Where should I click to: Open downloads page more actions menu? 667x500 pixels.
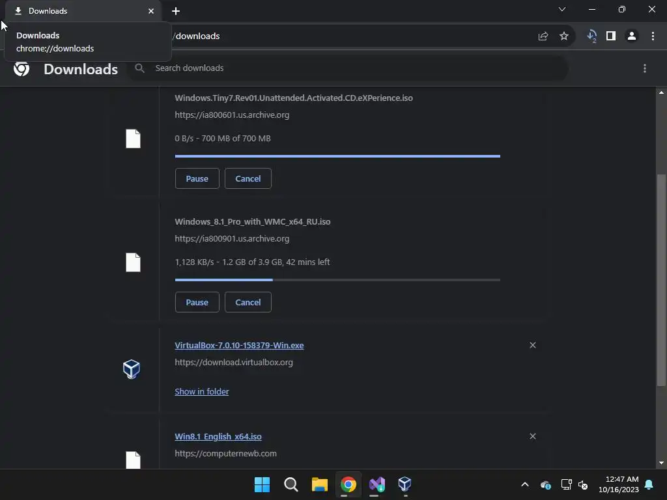pos(645,68)
